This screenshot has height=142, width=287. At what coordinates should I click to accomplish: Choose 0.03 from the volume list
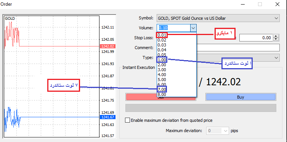tap(162, 45)
